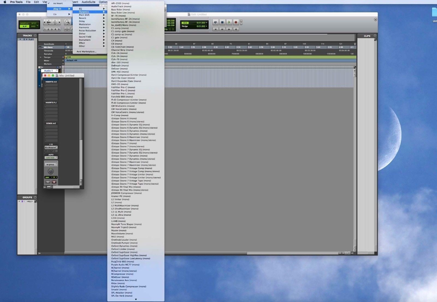This screenshot has height=302, width=437.
Task: Open Avid Marketplace
Action: click(x=90, y=51)
